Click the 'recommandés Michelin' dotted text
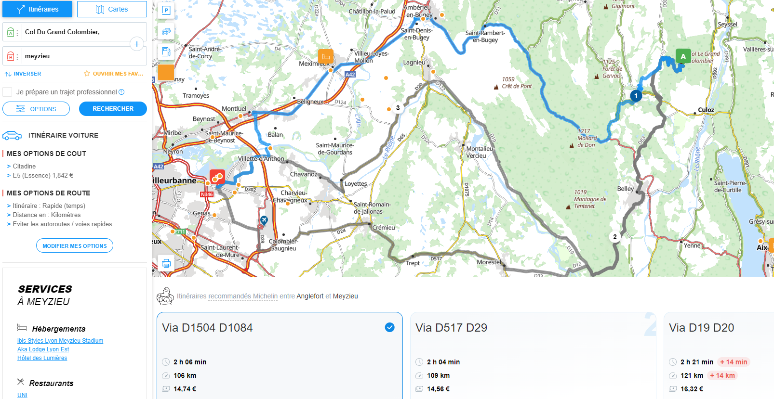Screen dimensions: 774x399 243,296
